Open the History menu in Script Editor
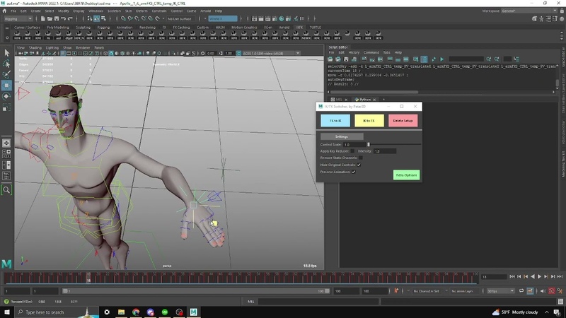The height and width of the screenshot is (318, 566). coord(354,52)
